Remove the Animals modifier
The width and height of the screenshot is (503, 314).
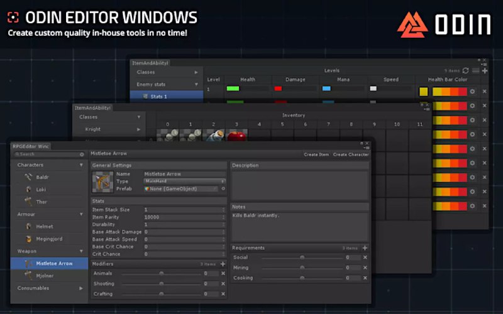223,274
